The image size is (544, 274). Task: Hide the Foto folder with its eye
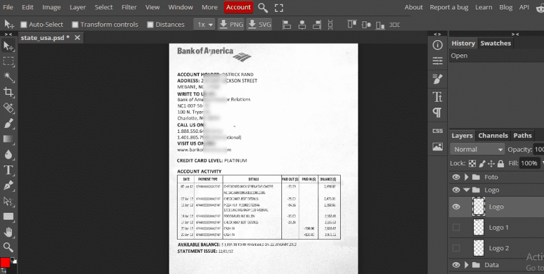tap(456, 177)
